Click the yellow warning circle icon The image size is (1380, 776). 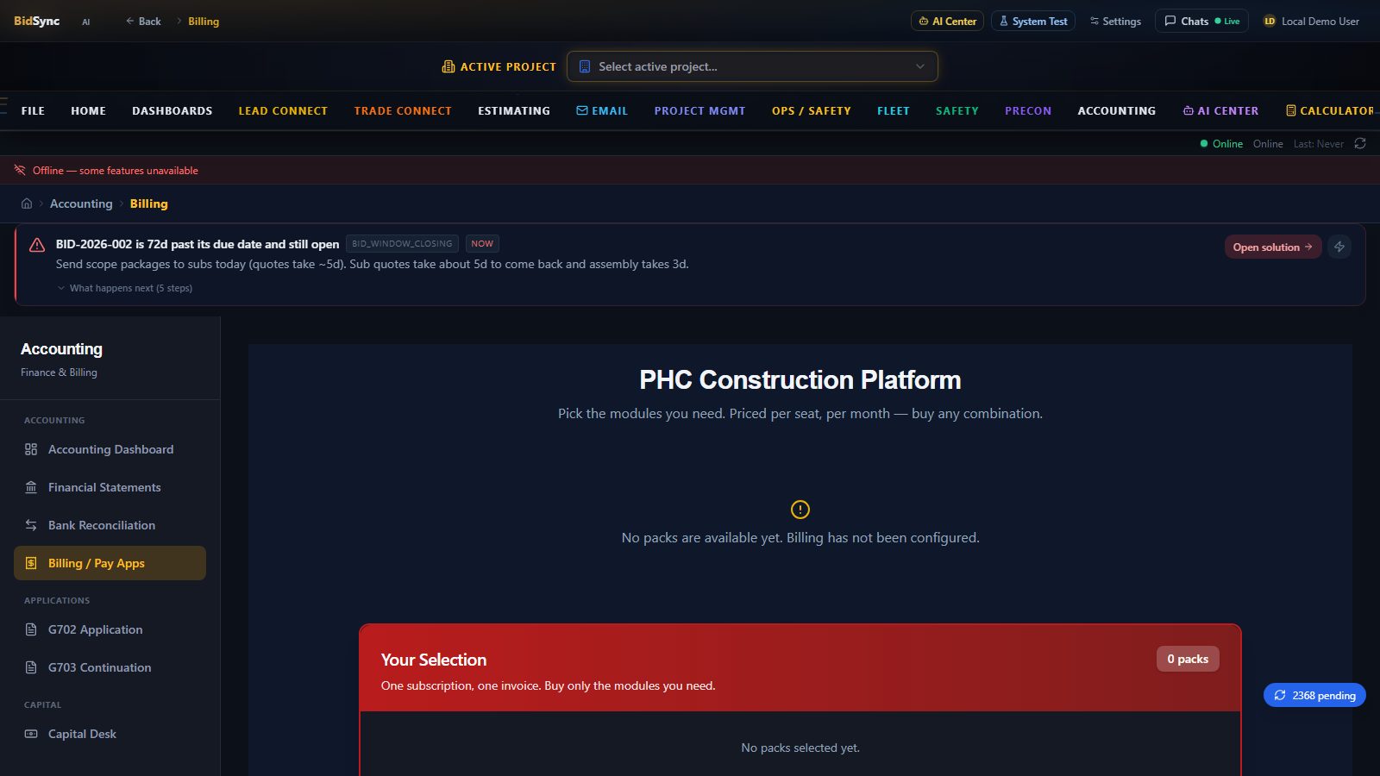(800, 510)
